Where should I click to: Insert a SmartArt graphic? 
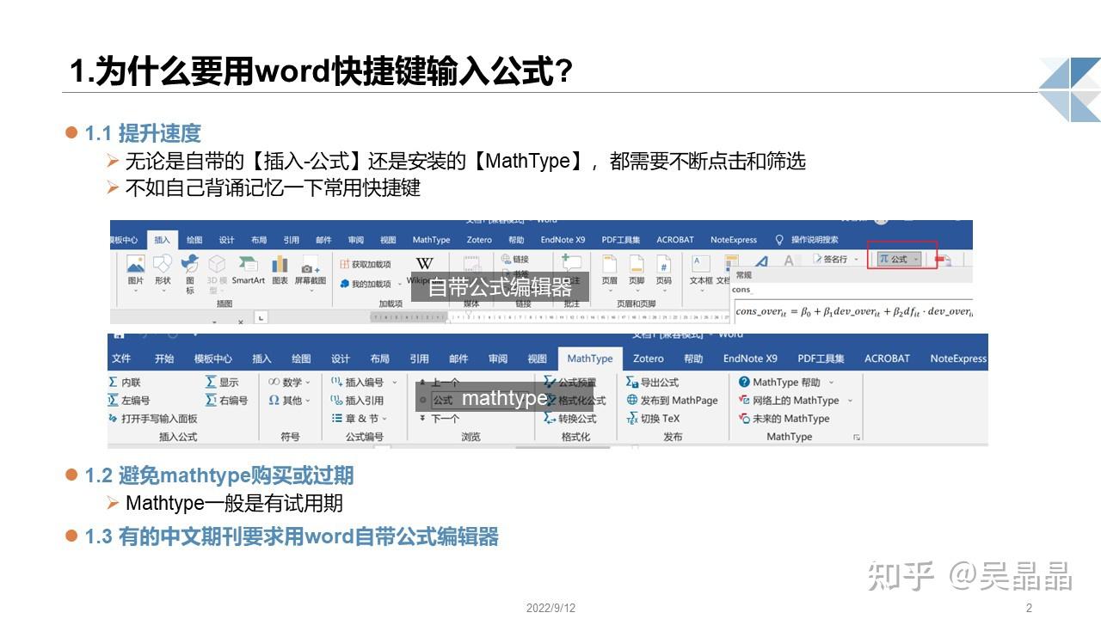point(248,269)
